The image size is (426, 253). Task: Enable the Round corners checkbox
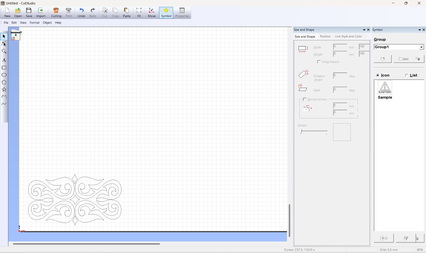pyautogui.click(x=305, y=100)
